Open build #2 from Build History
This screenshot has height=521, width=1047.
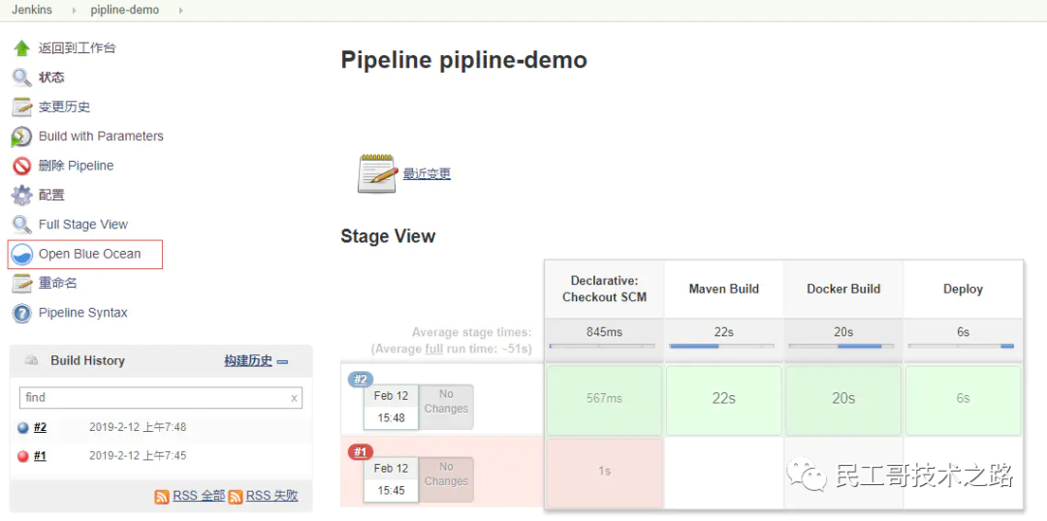pyautogui.click(x=40, y=427)
